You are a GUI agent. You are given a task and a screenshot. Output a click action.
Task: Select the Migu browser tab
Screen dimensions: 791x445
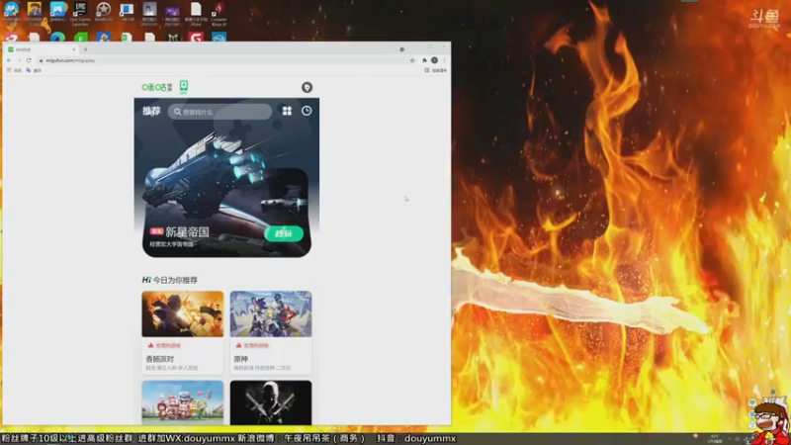tap(42, 49)
